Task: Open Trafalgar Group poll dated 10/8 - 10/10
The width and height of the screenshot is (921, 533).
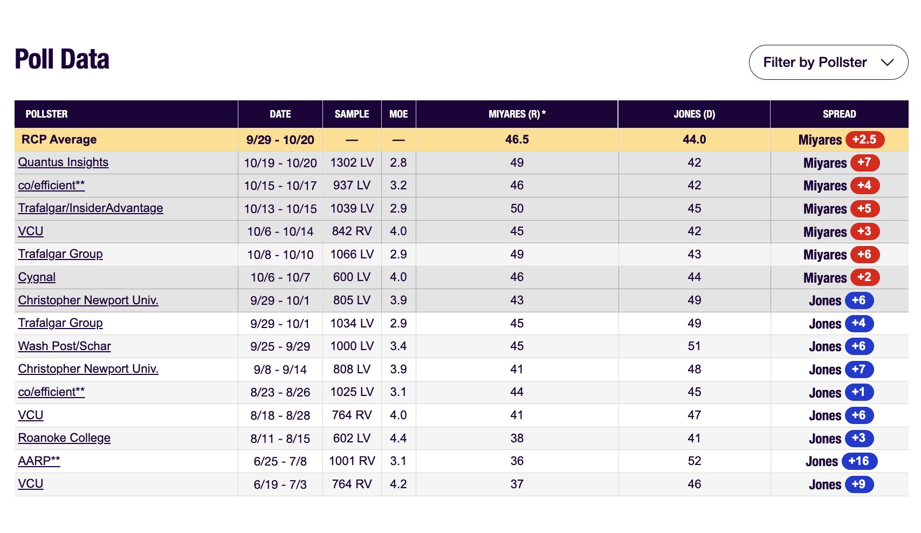Action: click(x=60, y=254)
